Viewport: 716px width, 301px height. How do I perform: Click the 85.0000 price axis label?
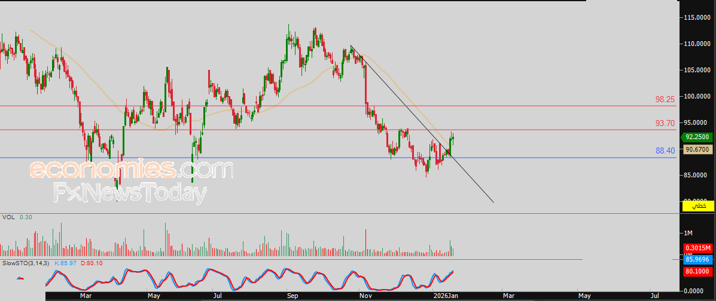[x=698, y=175]
